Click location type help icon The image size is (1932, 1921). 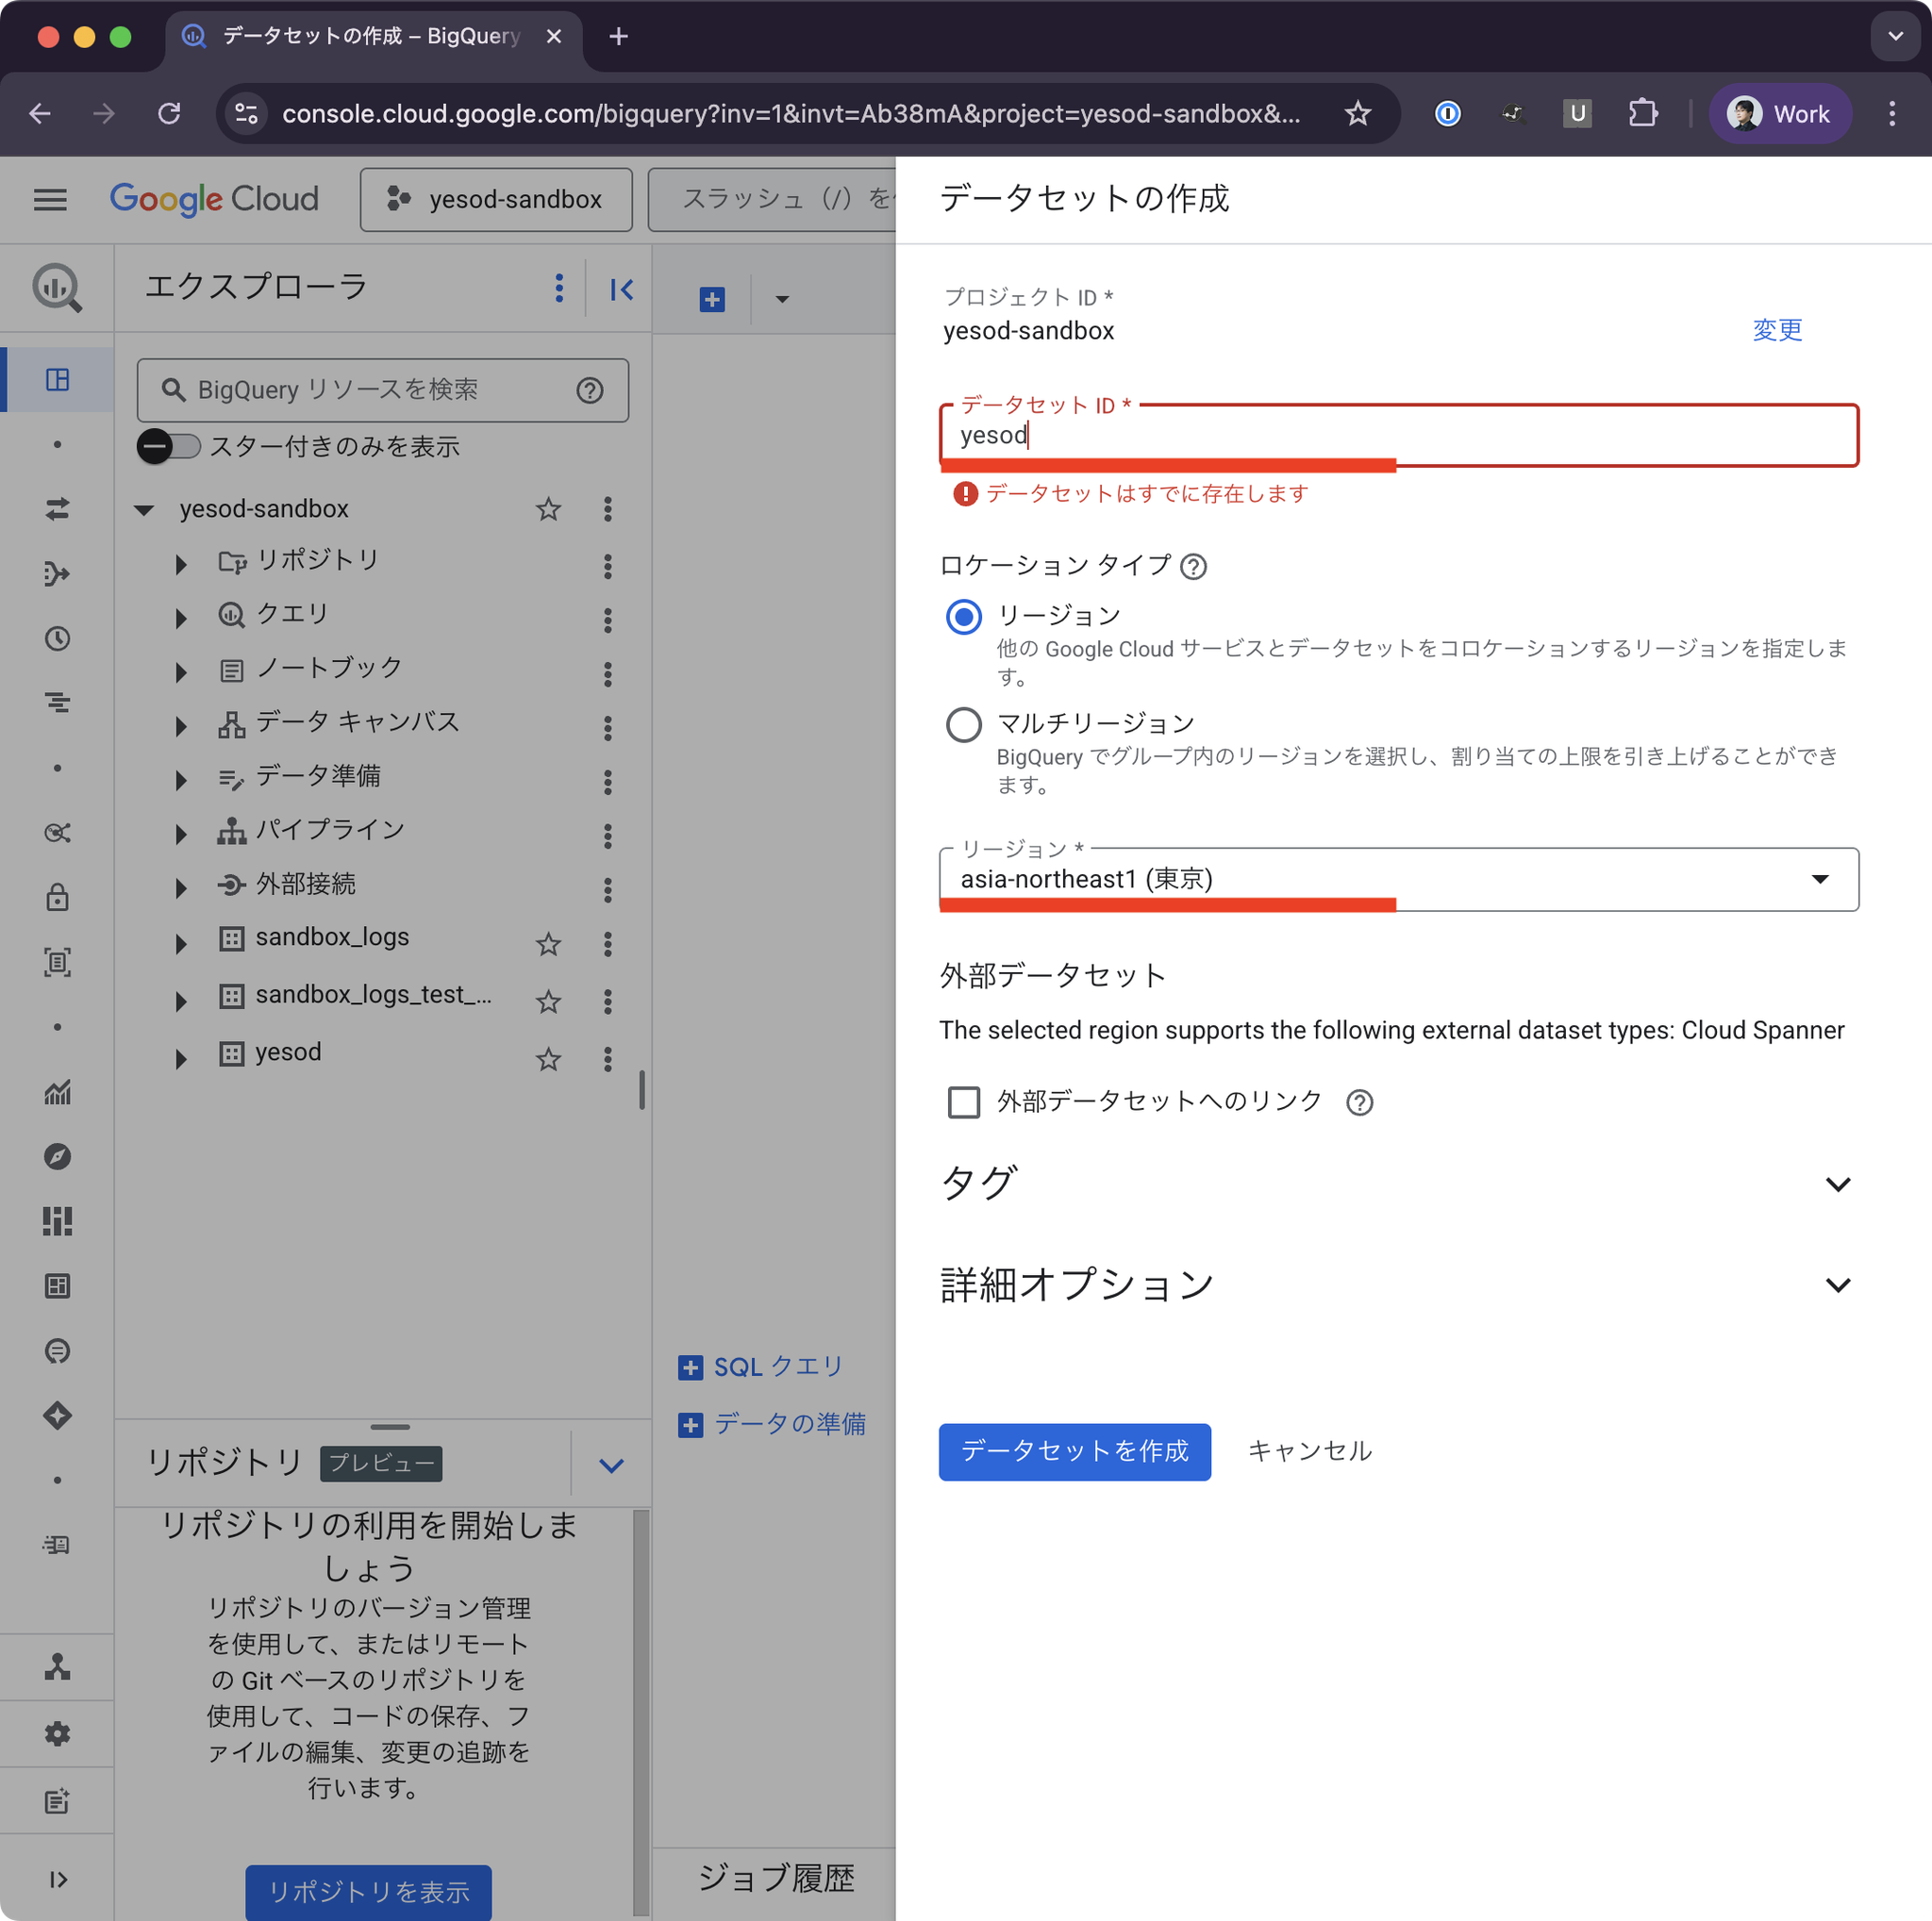pyautogui.click(x=1193, y=567)
